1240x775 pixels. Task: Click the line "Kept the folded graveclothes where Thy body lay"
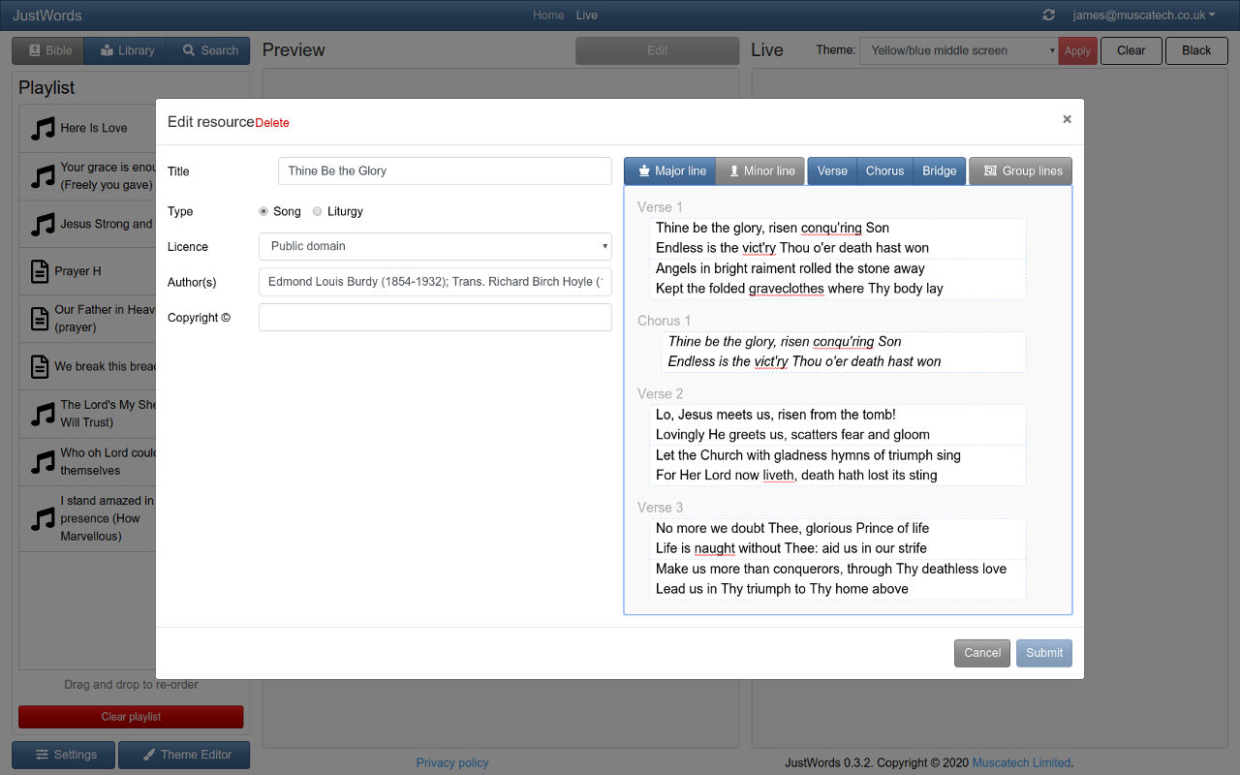799,289
